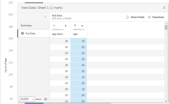
Task: Click the Age (bin) column header label
Action: coord(57,34)
